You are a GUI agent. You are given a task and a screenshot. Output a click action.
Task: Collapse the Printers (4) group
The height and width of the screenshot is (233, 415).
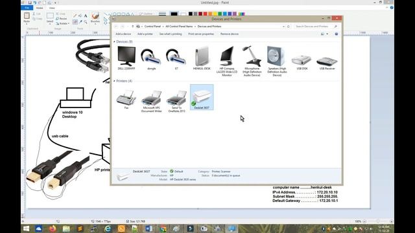[114, 81]
